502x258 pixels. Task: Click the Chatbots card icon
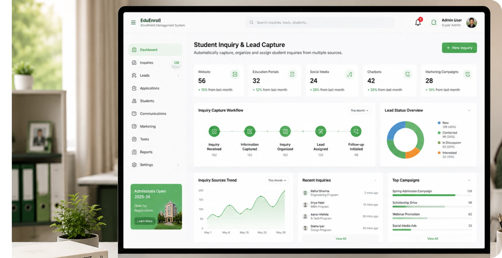[407, 74]
